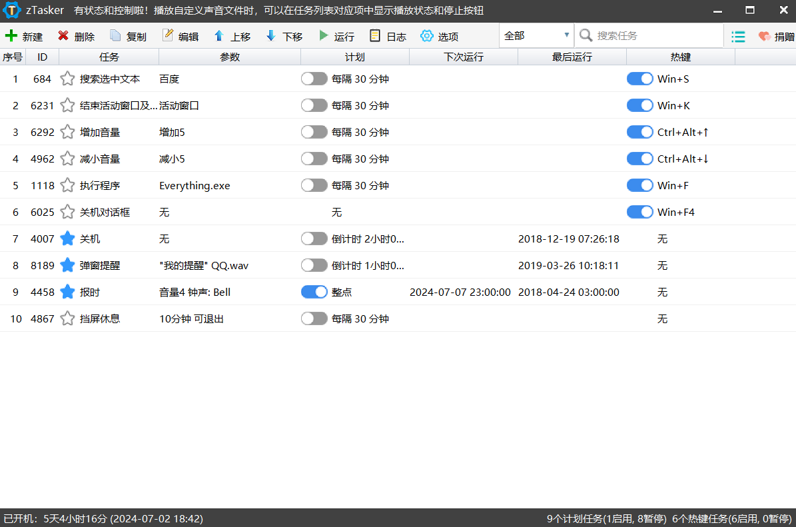Unstar the 关机 task ID 4007
This screenshot has width=796, height=527.
coord(67,239)
